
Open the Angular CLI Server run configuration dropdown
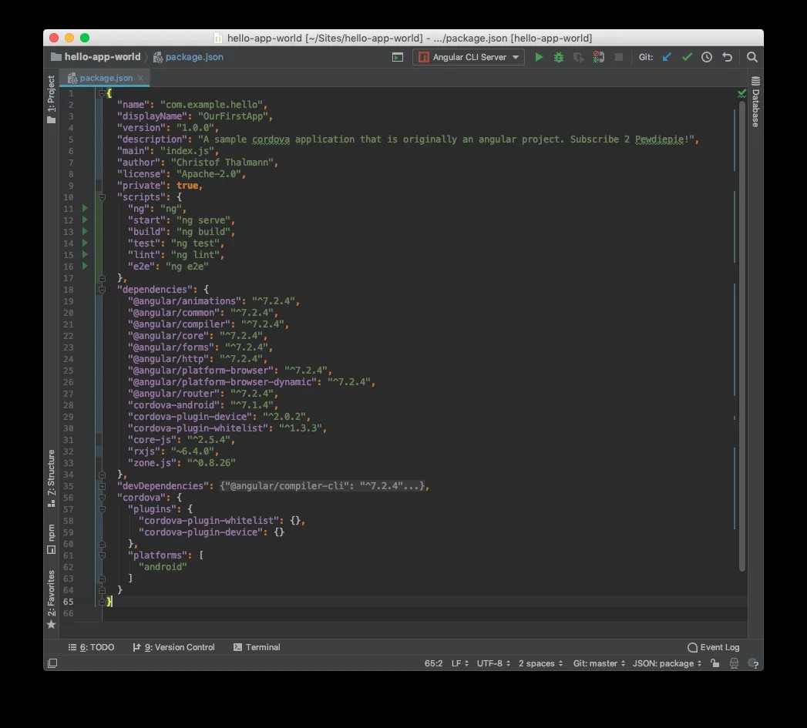516,57
